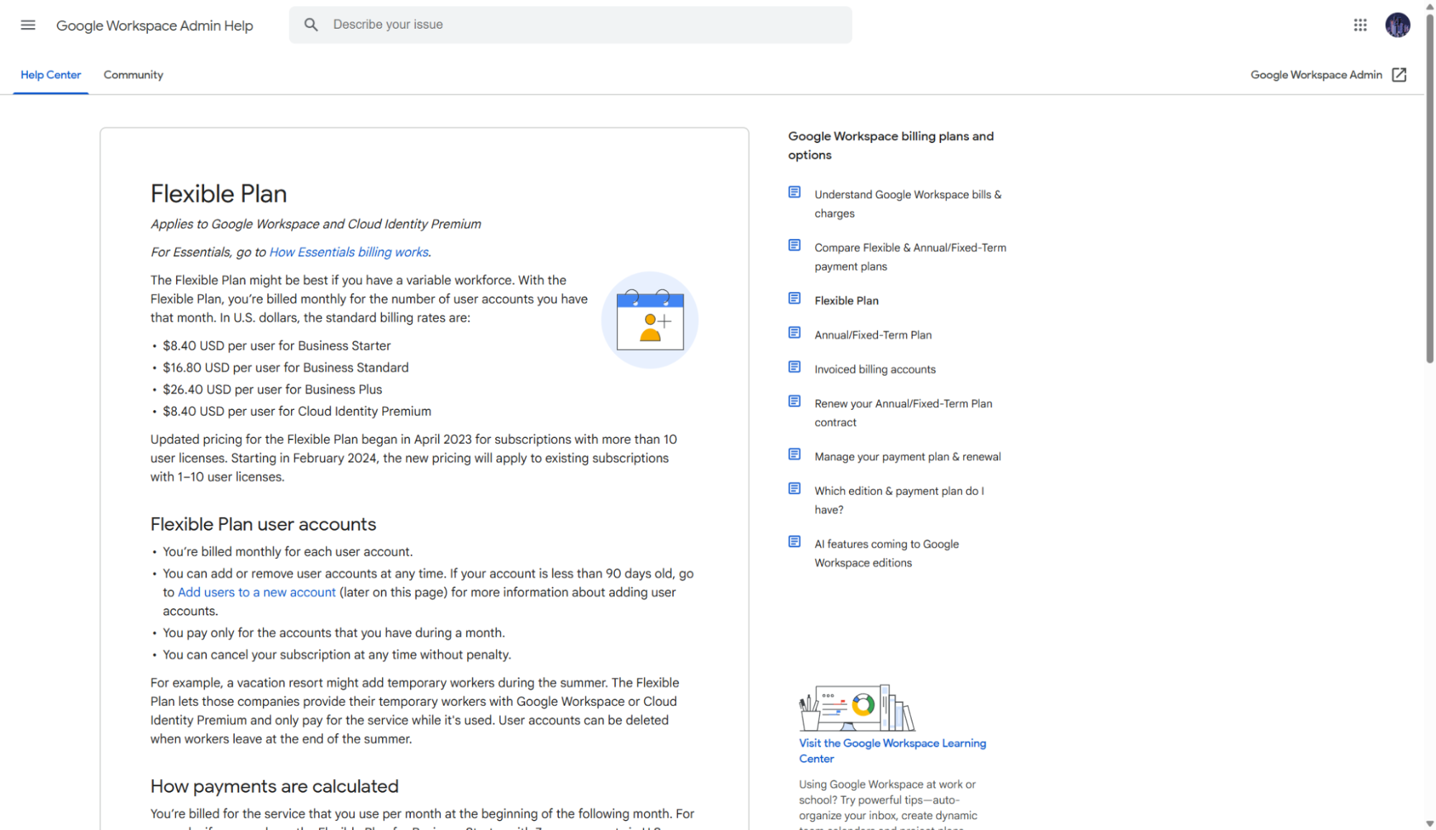Open your account profile avatar

[x=1397, y=24]
